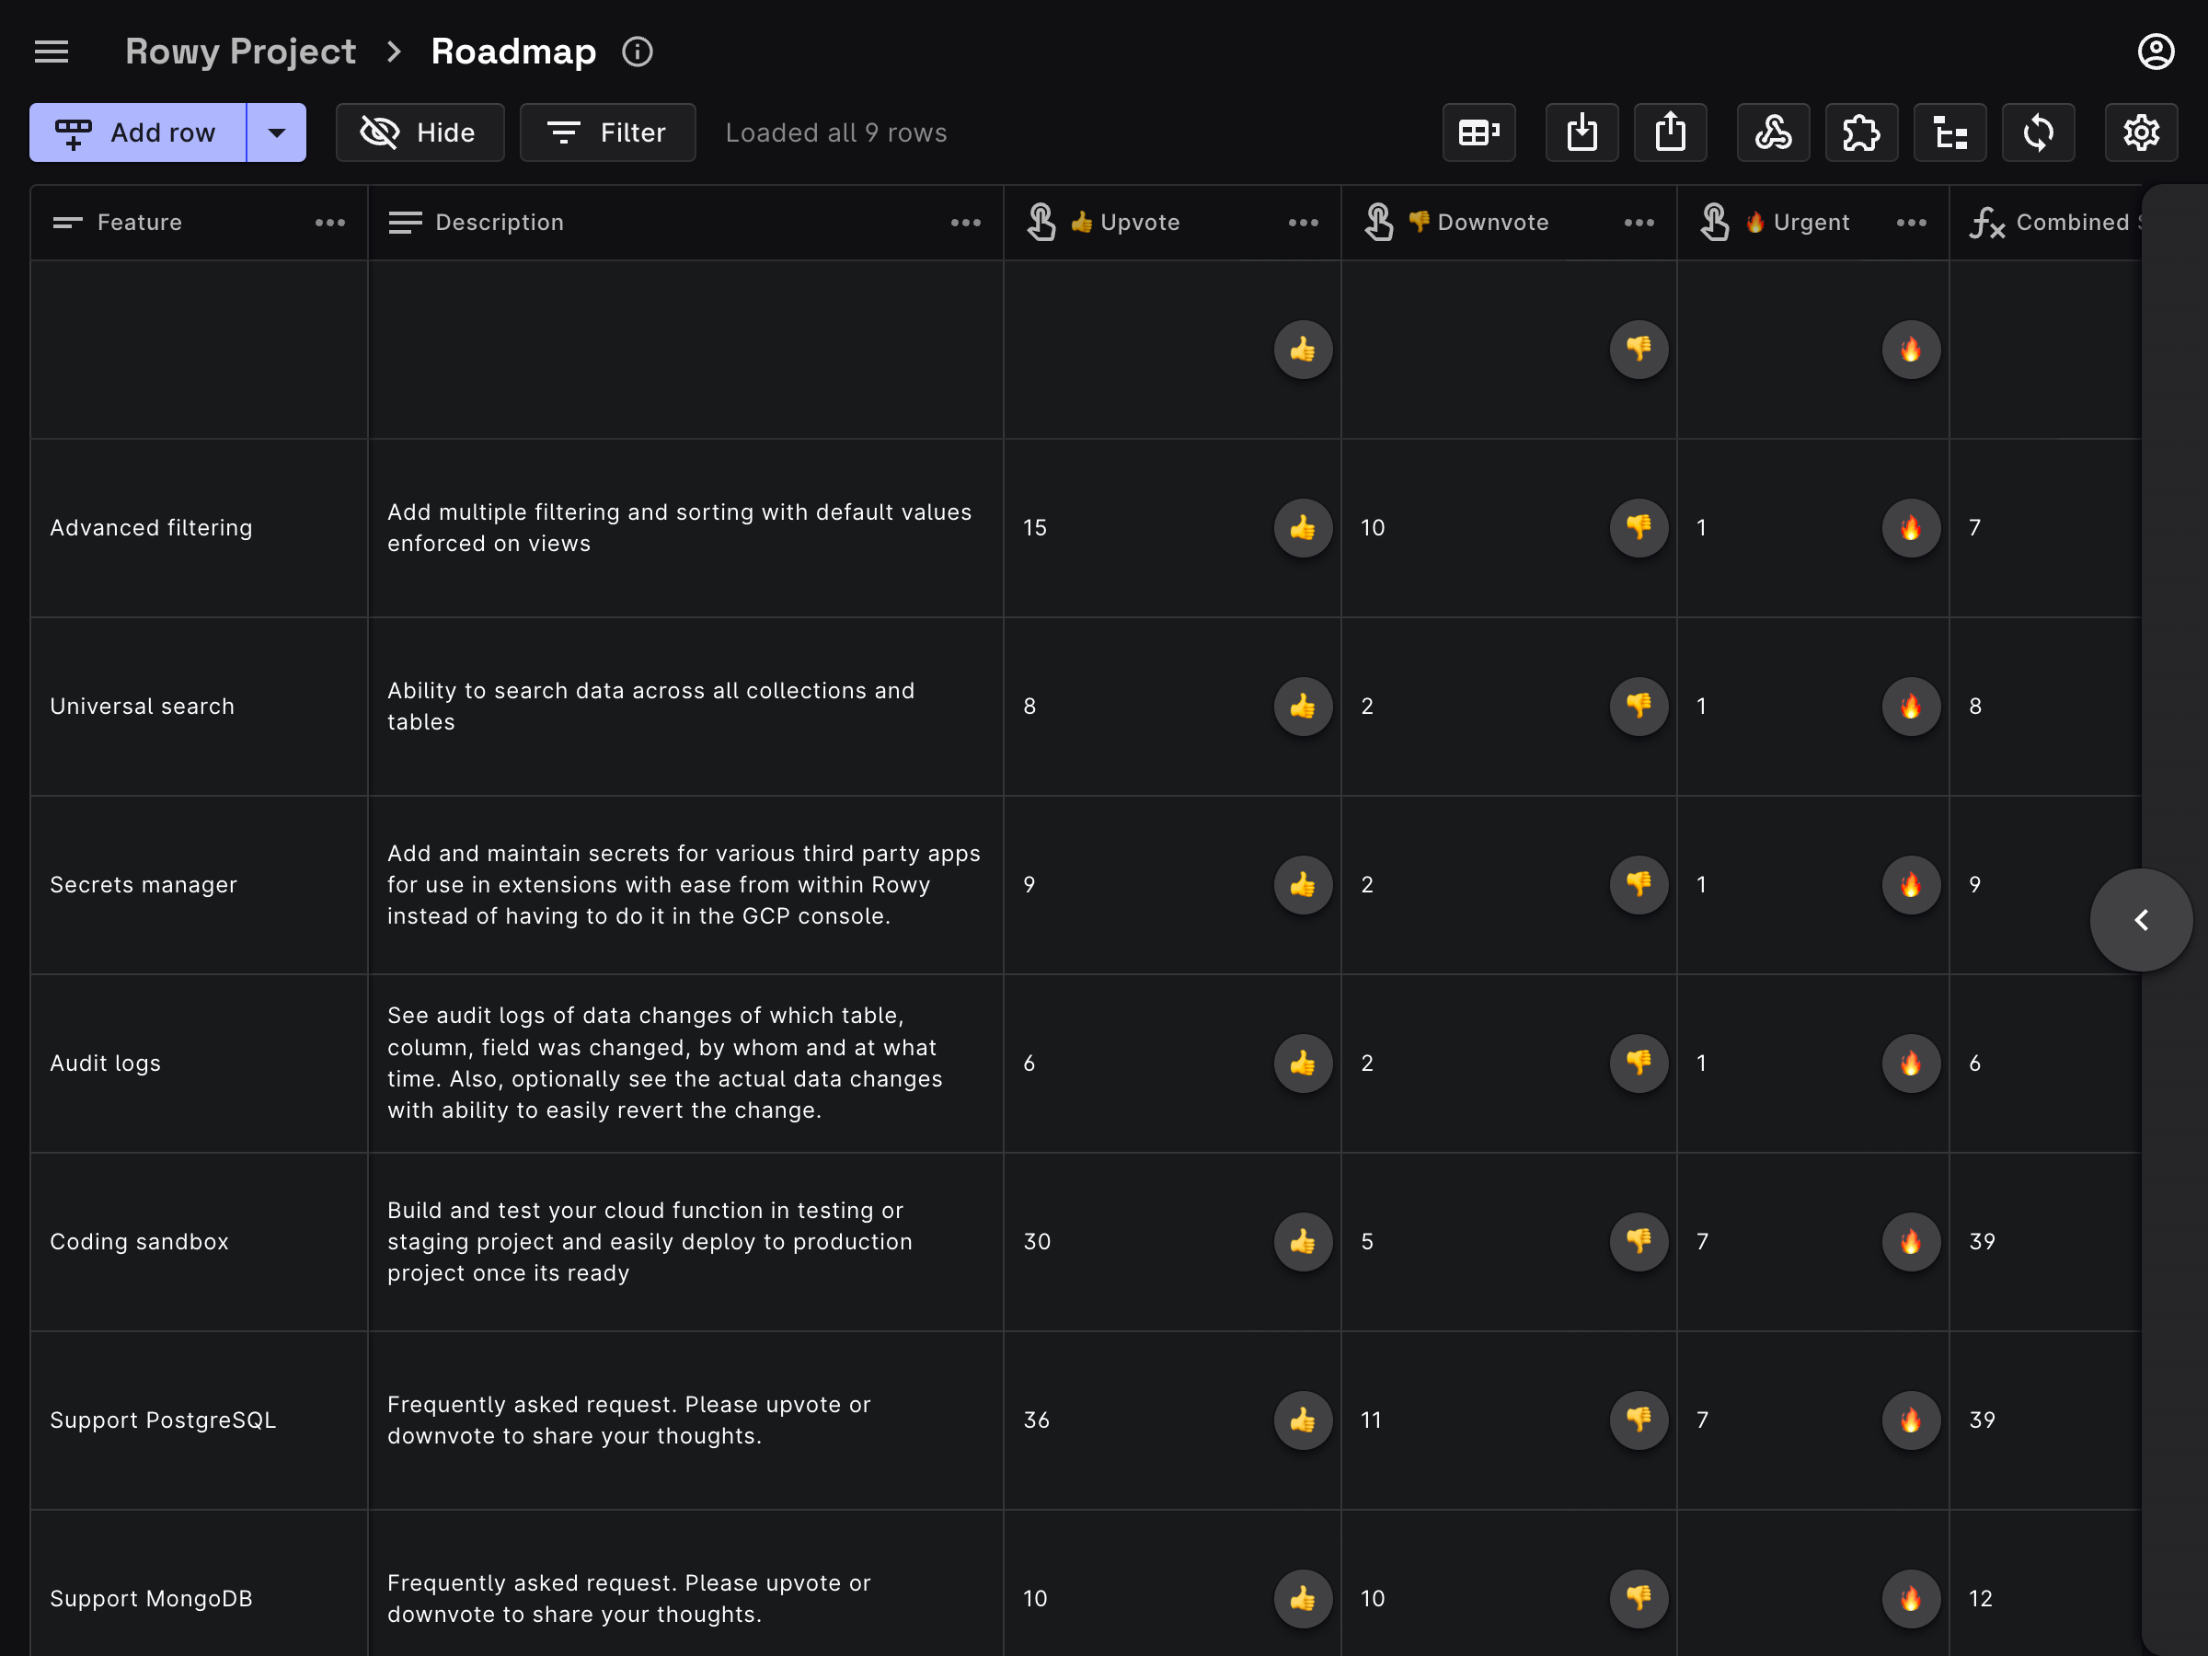Click the info icon next to Roadmap

[637, 51]
